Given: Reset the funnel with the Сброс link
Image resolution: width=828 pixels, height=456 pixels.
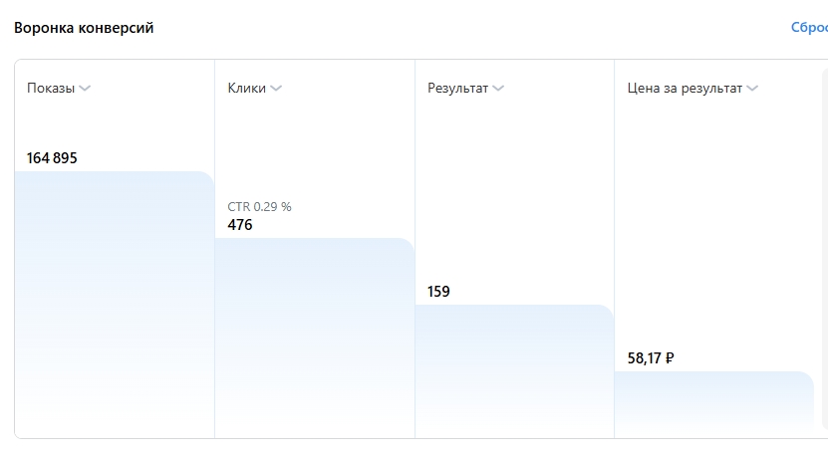Looking at the screenshot, I should pyautogui.click(x=809, y=28).
